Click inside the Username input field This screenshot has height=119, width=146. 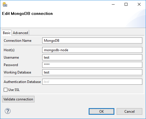click(x=92, y=57)
